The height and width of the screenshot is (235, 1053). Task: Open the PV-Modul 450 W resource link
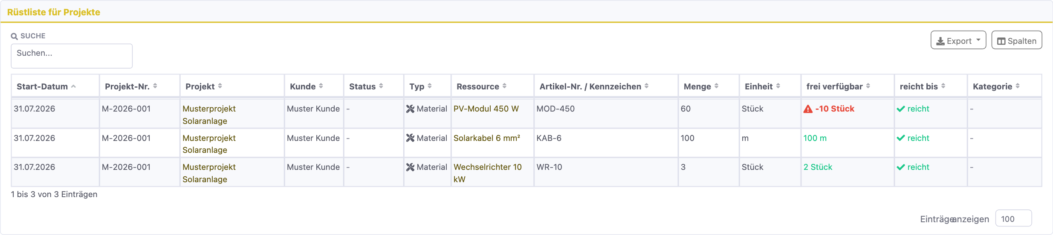click(486, 109)
